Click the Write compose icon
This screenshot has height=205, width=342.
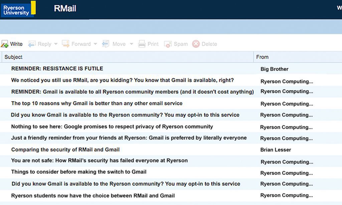click(4, 44)
